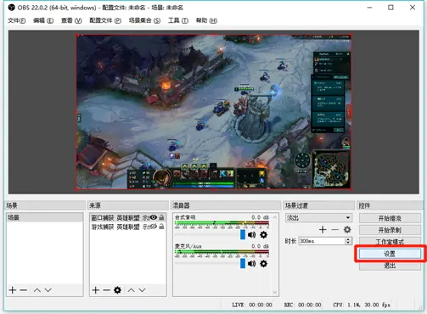Click the 来源 panel header
The width and height of the screenshot is (427, 314).
coord(128,205)
